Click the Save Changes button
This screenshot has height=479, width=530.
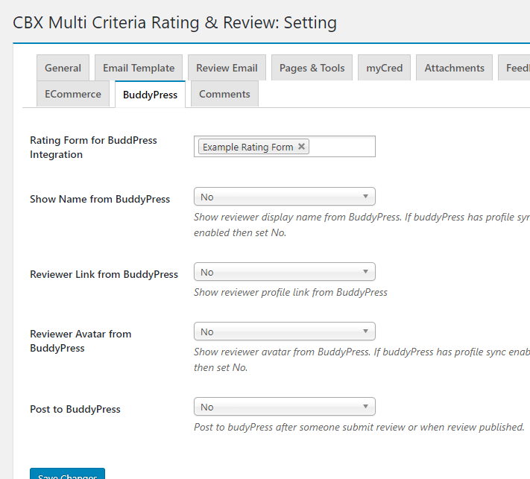pos(68,474)
